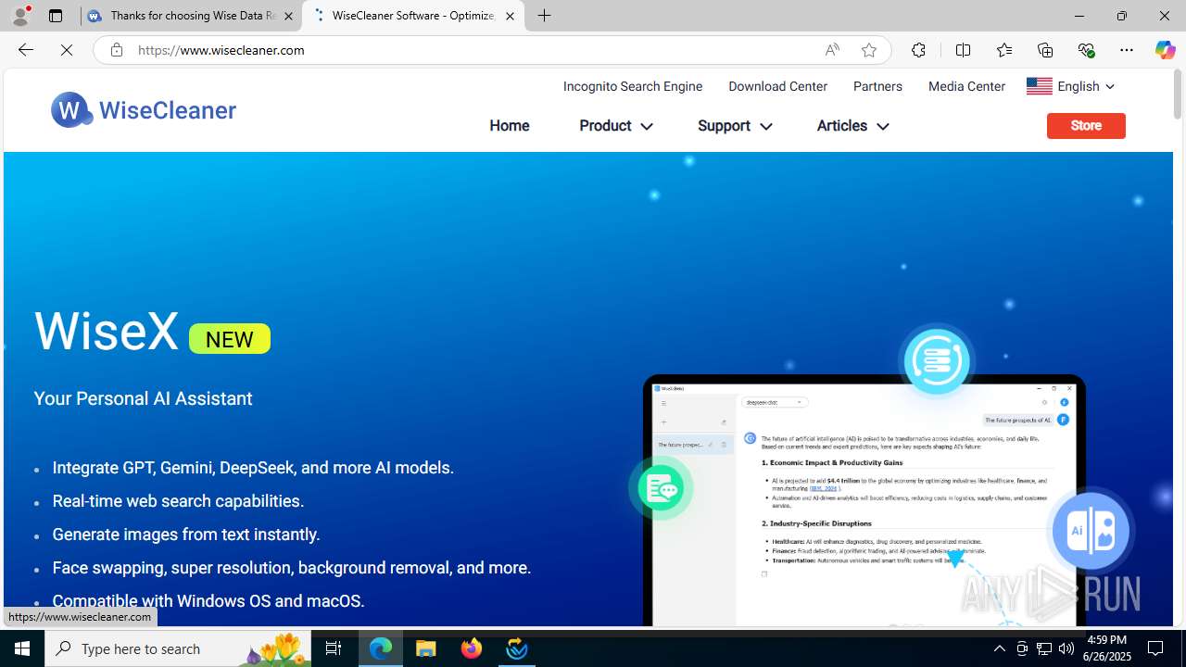Viewport: 1186px width, 667px height.
Task: Open Collections icon
Action: click(x=1044, y=50)
